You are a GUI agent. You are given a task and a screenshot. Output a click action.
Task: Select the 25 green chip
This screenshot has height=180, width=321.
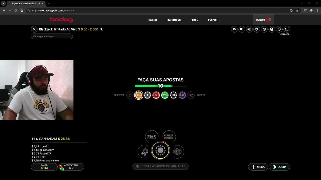[x=165, y=95]
